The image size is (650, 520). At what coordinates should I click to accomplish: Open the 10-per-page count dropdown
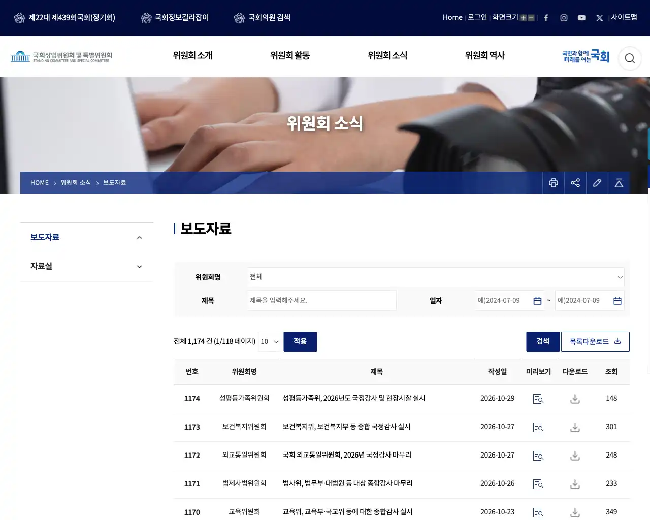click(x=270, y=342)
